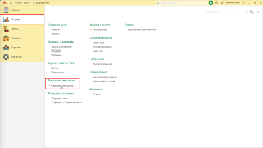Screen dimensions: 263x148
Task: Click the global search field in title bar
Action: tap(182, 3)
